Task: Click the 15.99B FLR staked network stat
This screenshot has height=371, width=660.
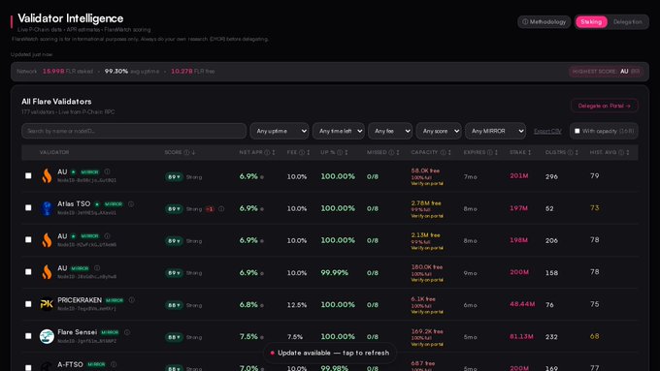Action: tap(68, 72)
